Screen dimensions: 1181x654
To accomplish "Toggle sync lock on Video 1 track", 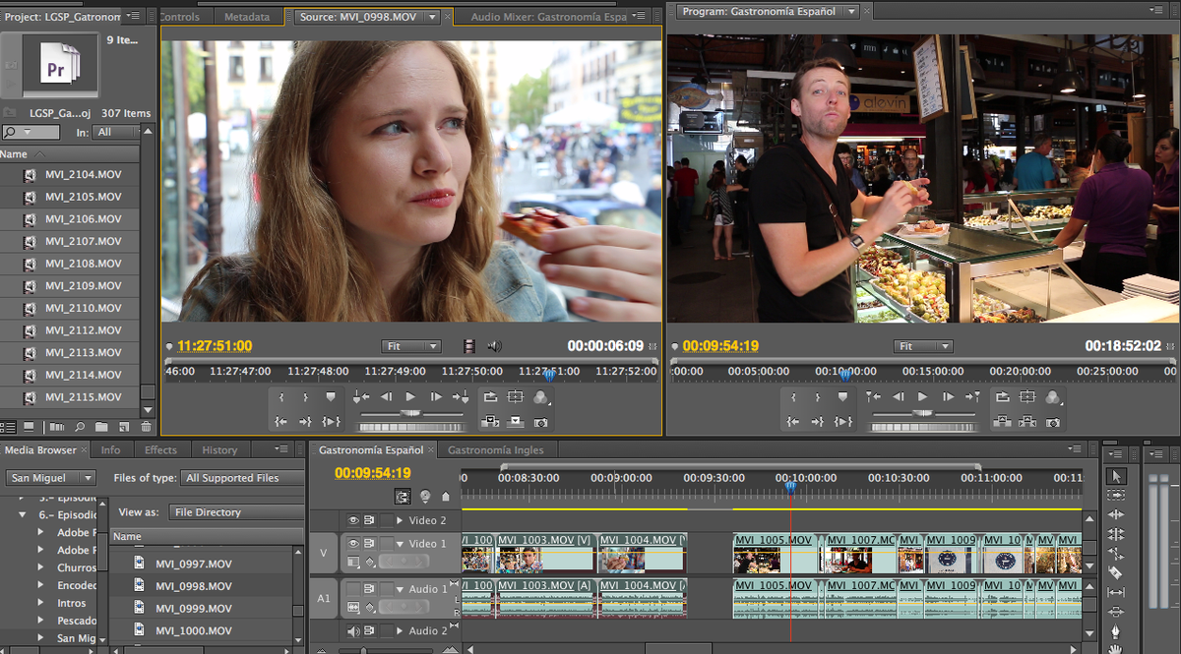I will 370,543.
